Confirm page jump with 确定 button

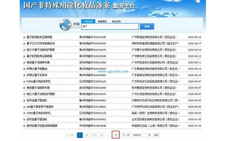156,135
